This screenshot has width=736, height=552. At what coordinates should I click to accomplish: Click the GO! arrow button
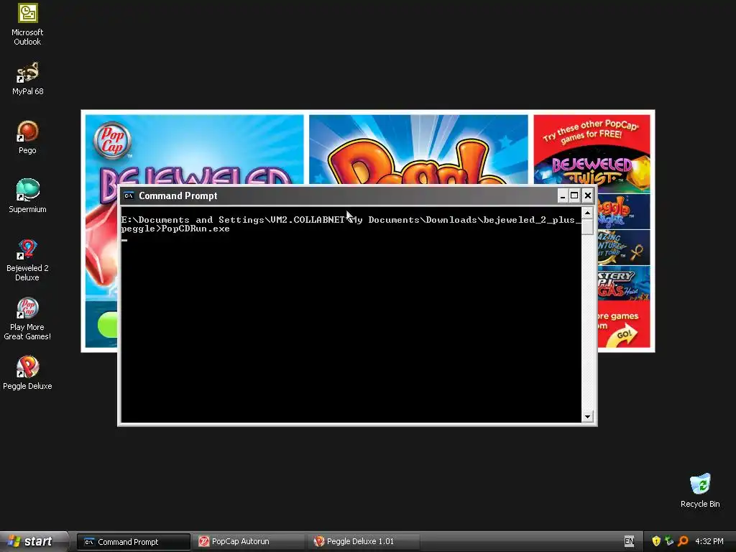(x=624, y=335)
